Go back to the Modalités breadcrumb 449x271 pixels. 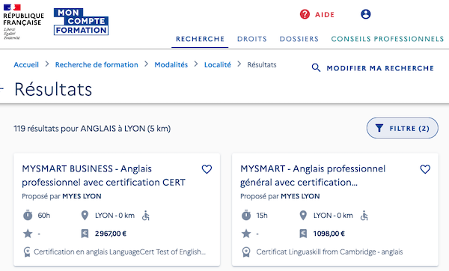point(171,64)
